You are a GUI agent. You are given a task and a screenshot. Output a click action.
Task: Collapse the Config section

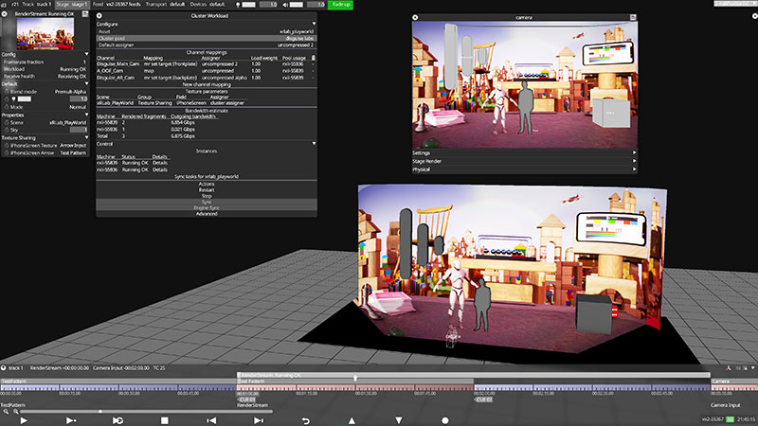tap(86, 55)
